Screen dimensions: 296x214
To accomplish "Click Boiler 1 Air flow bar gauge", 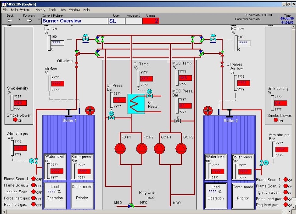I will (50, 83).
